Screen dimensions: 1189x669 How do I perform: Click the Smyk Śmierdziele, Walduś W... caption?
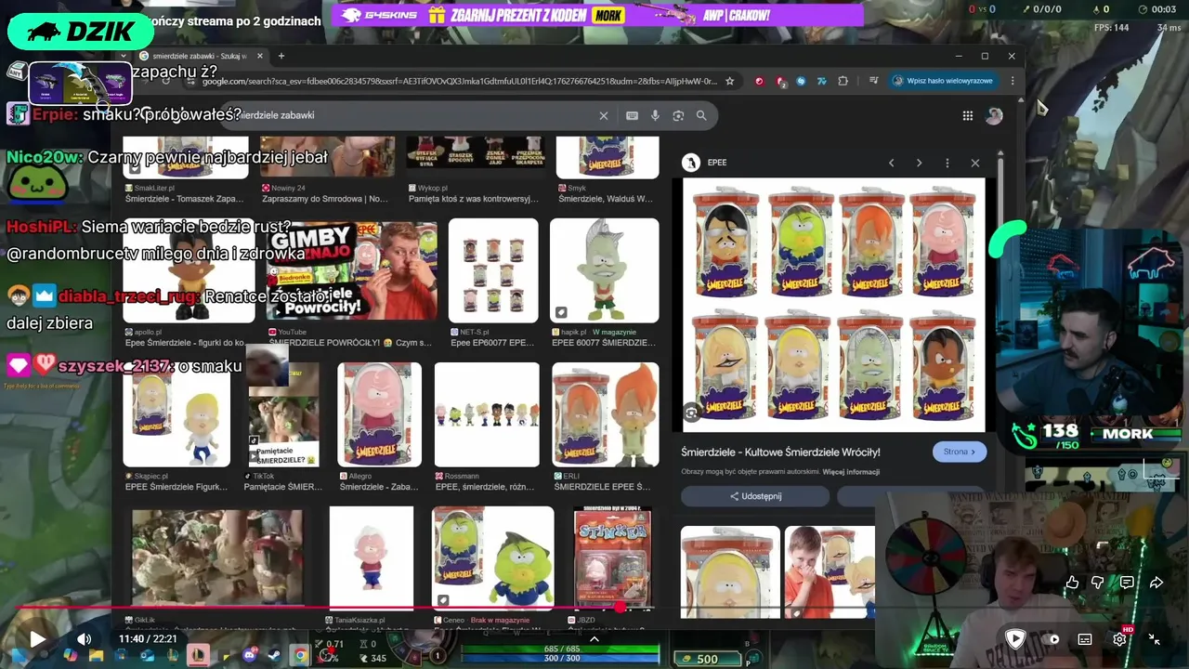[x=606, y=199]
